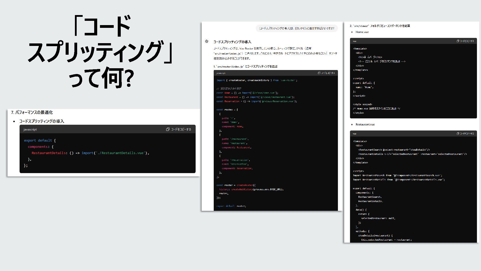Click the 'Restaurant.vue' bullet item
The width and height of the screenshot is (481, 271).
[365, 125]
